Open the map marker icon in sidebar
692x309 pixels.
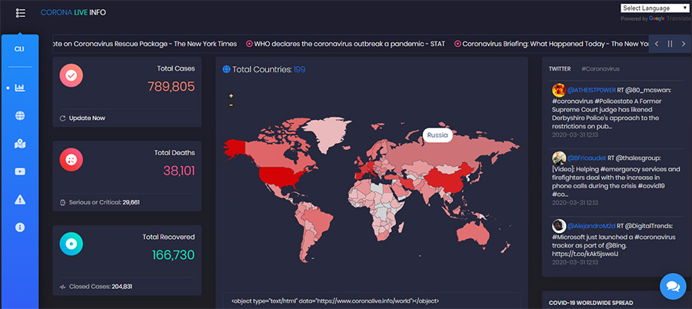click(20, 144)
